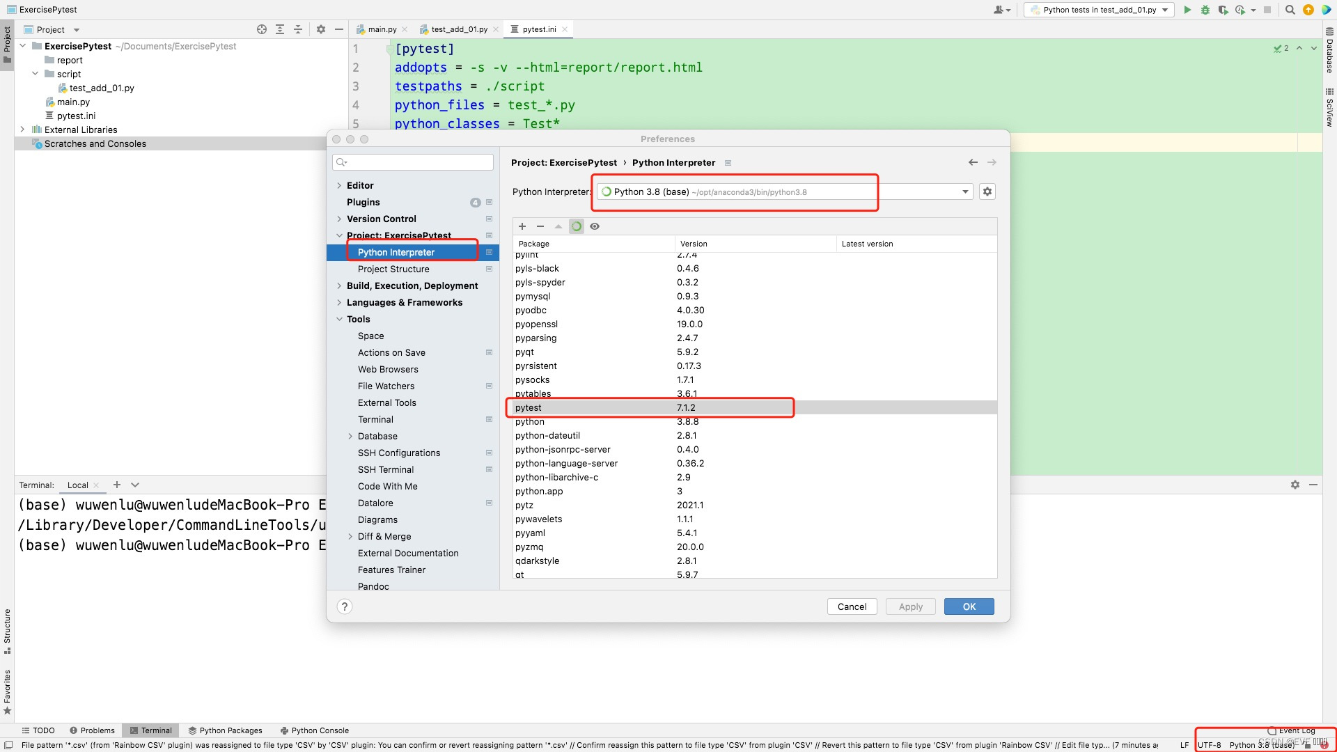Open run configuration dropdown
The image size is (1337, 752).
tap(1099, 10)
